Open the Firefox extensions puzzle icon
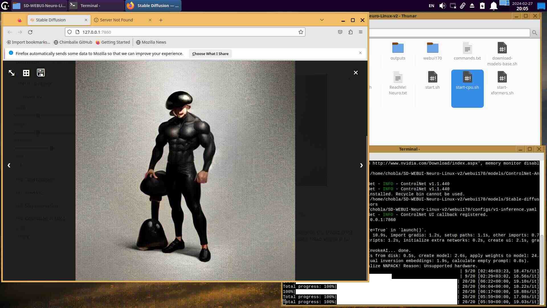Screen dimensions: 547x308 click(x=350, y=32)
